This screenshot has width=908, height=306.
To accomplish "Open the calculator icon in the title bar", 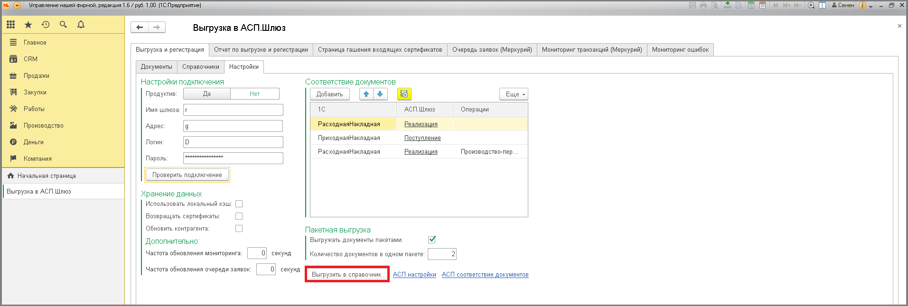I will point(751,5).
